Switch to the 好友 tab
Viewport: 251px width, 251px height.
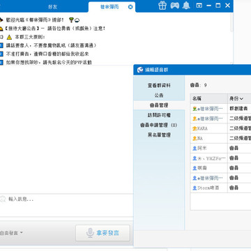[x=53, y=7]
